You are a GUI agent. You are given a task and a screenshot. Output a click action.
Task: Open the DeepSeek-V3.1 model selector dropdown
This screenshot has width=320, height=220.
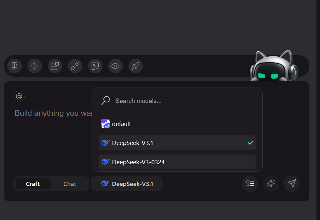pos(127,184)
